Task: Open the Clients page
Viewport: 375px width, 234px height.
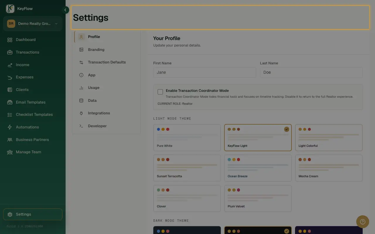Action: (x=33, y=90)
